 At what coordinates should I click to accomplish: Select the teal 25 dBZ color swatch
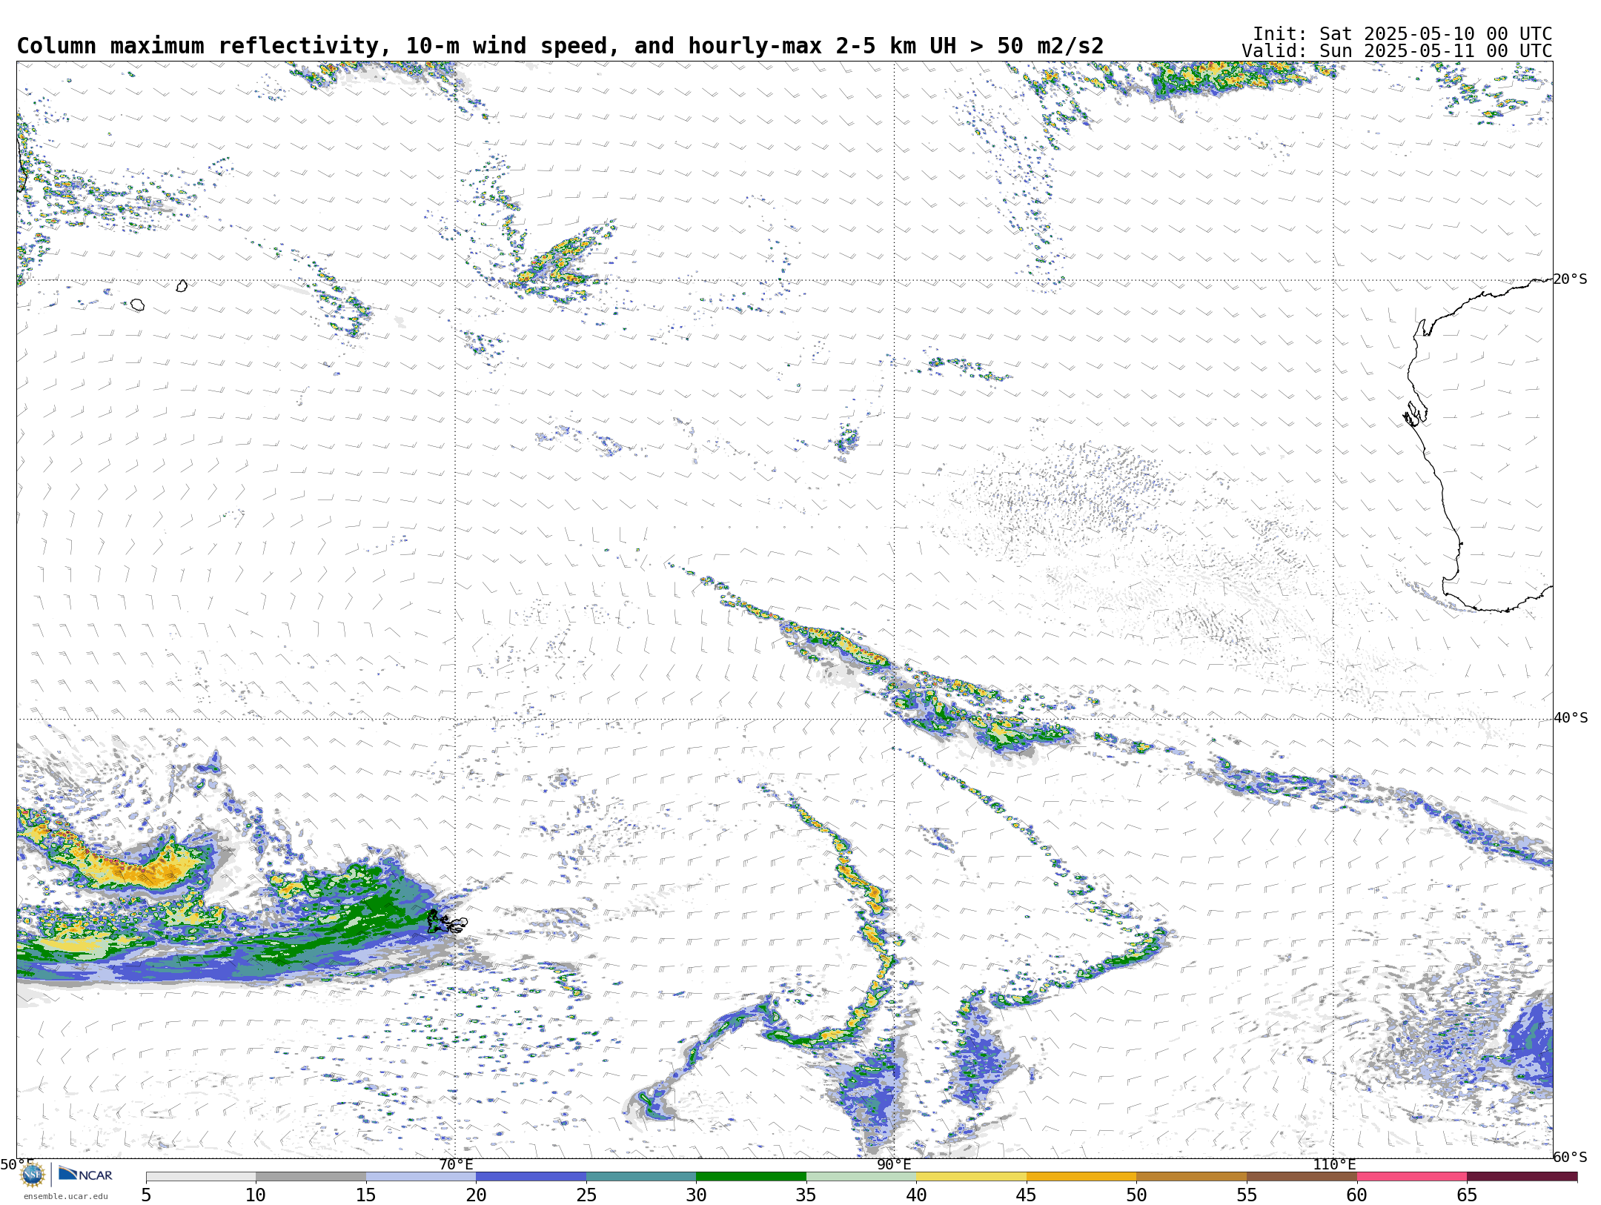pyautogui.click(x=641, y=1177)
